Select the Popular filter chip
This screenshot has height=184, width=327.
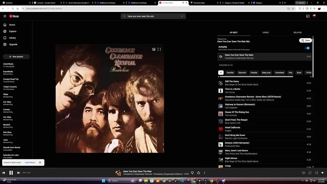(254, 73)
